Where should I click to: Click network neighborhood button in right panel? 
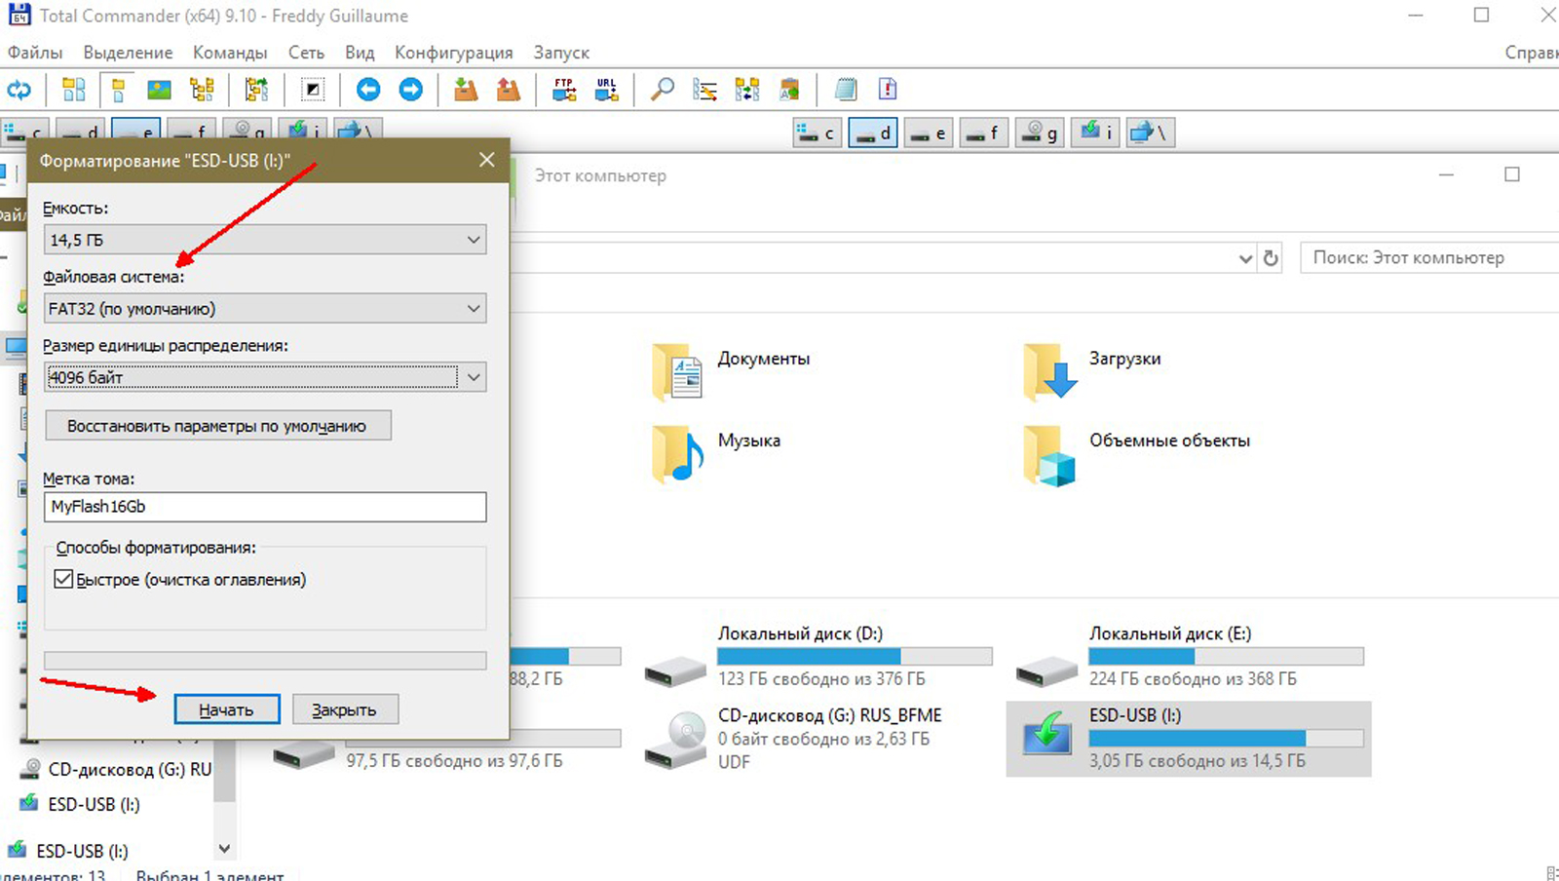click(1151, 134)
